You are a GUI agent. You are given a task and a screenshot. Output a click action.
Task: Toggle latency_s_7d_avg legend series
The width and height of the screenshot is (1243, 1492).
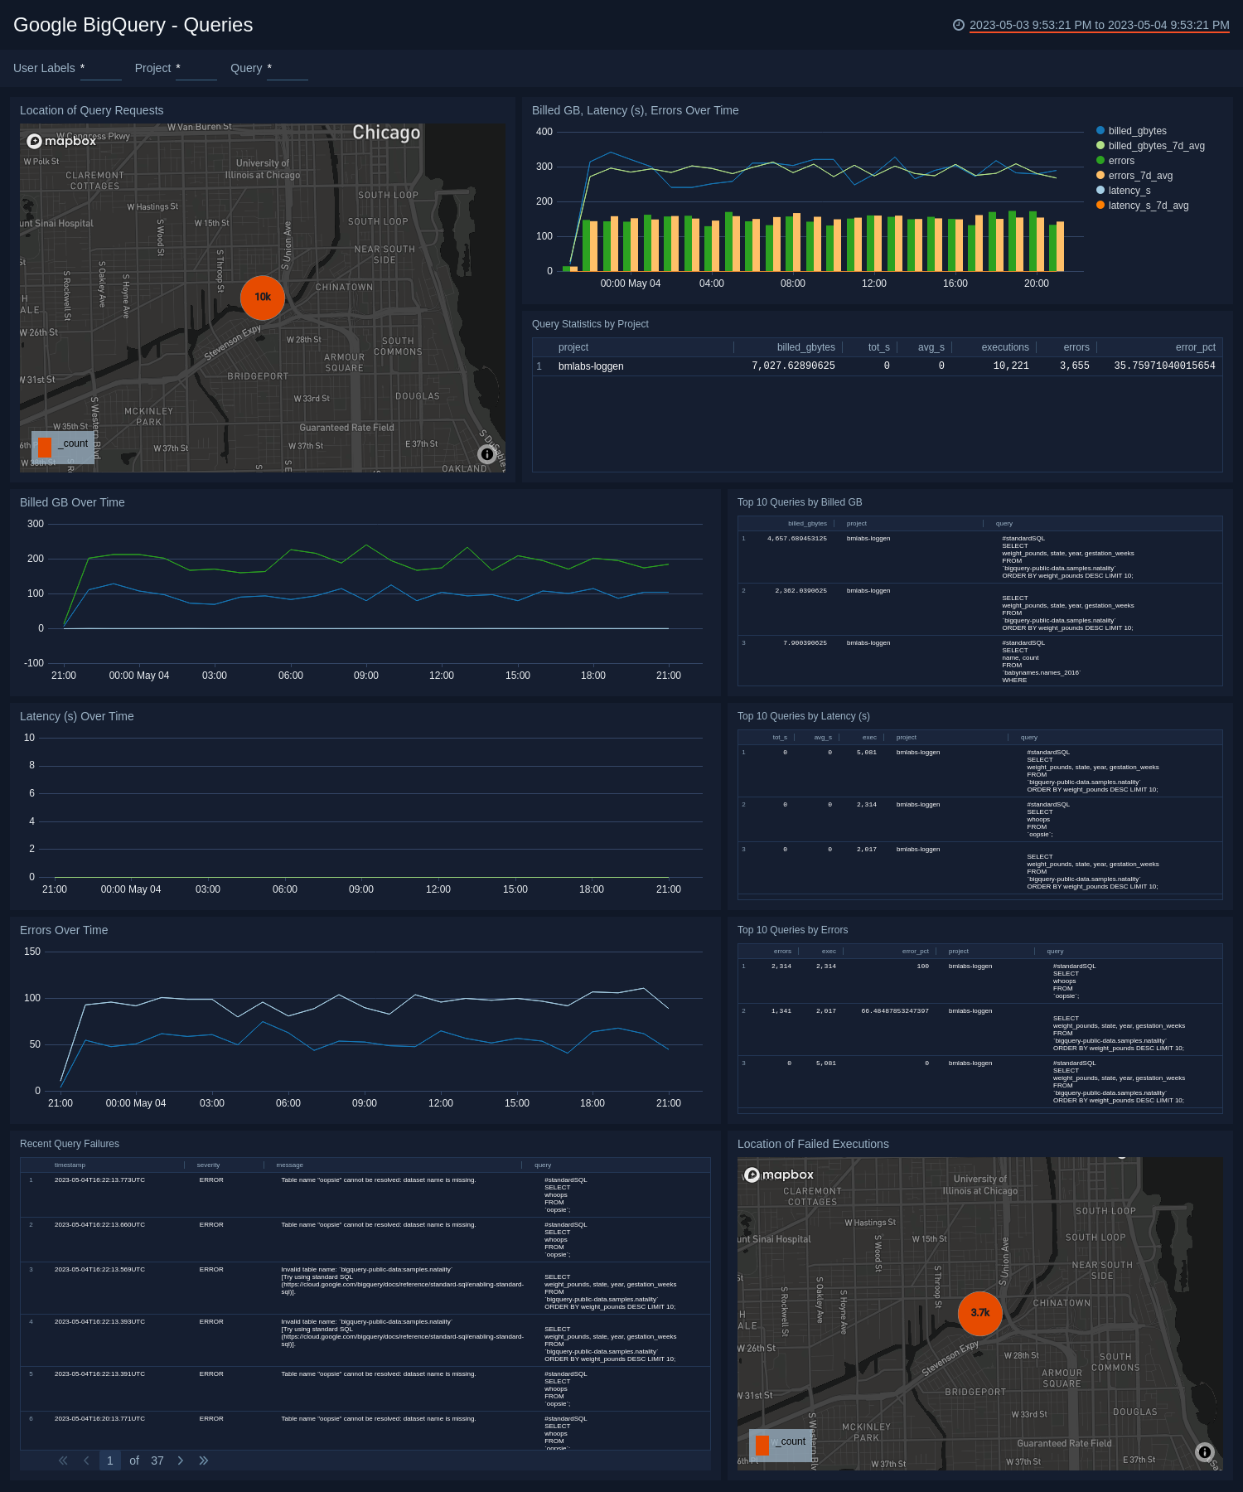[1142, 206]
